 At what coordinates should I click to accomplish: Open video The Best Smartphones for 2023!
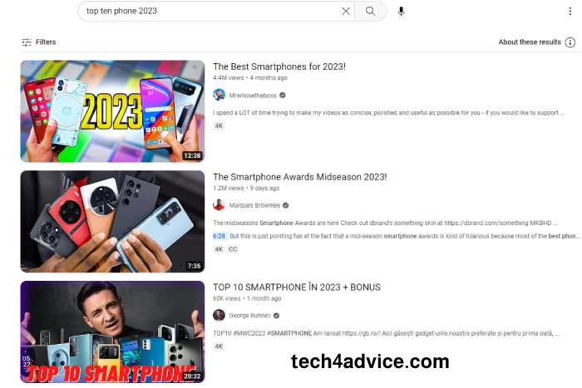pyautogui.click(x=279, y=66)
